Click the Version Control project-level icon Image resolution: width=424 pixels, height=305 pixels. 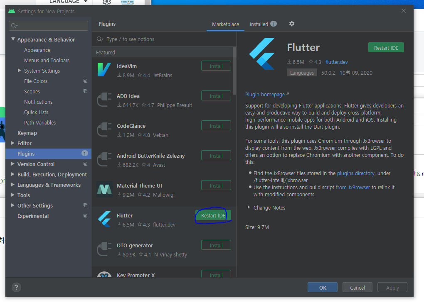[x=86, y=164]
